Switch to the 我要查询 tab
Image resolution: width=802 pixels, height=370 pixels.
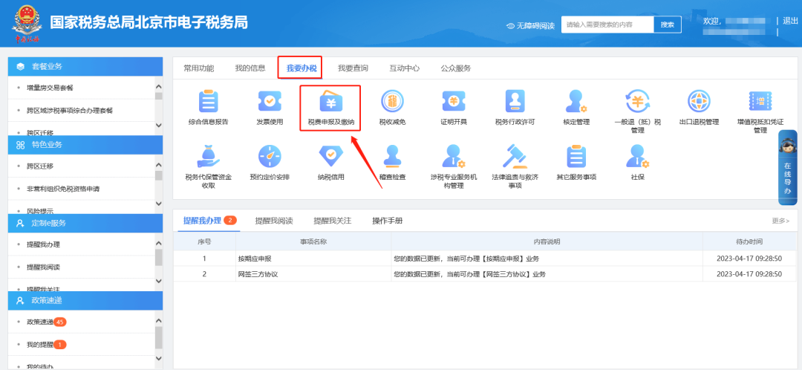click(x=353, y=68)
